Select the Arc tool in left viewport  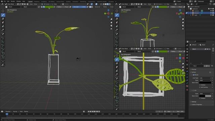(x=3, y=46)
